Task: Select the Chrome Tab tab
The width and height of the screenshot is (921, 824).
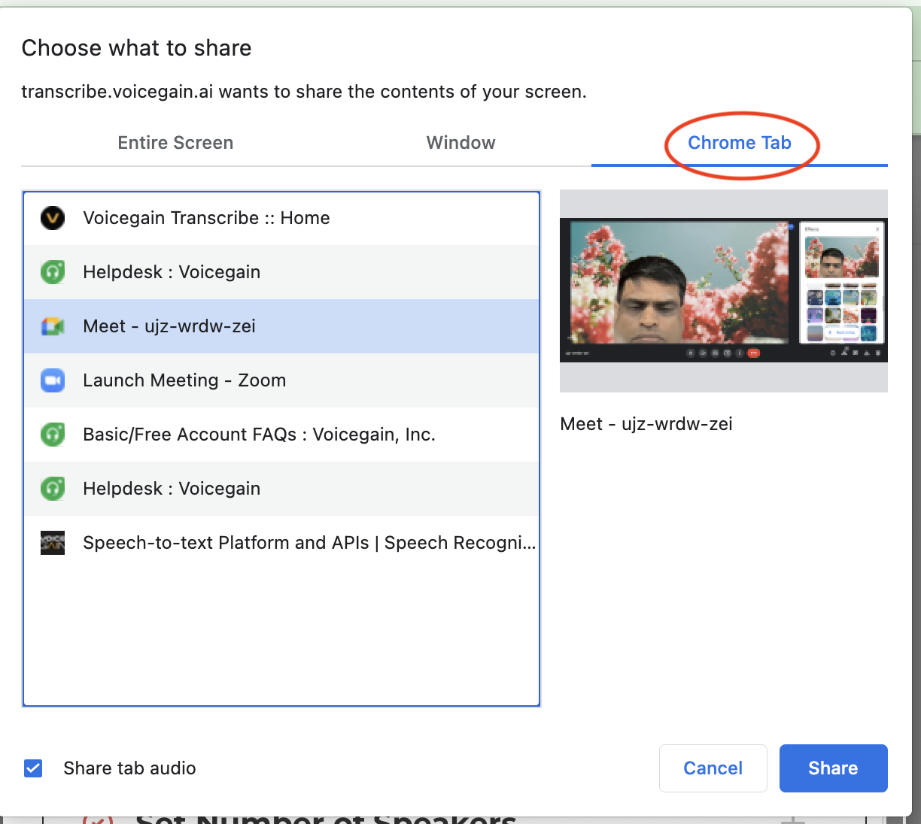Action: pyautogui.click(x=740, y=143)
